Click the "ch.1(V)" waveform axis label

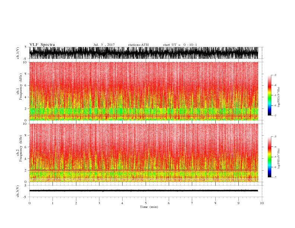click(18, 53)
